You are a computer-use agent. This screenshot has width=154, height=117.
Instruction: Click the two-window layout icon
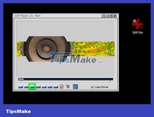click(68, 87)
